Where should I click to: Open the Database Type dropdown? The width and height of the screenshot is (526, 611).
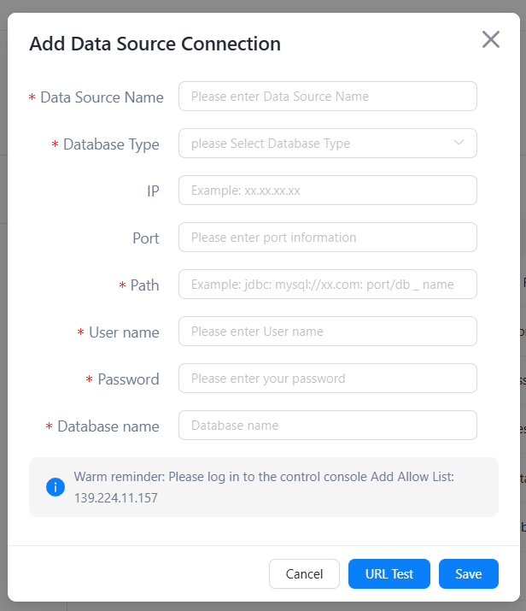327,144
